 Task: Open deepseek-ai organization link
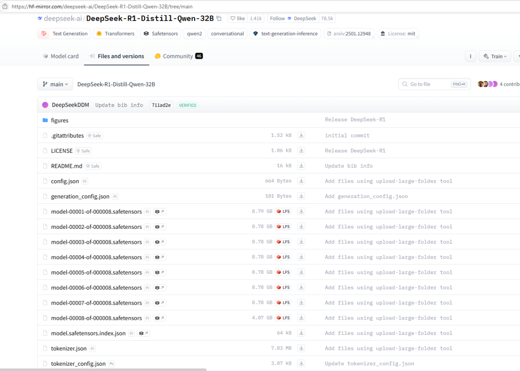pyautogui.click(x=63, y=19)
